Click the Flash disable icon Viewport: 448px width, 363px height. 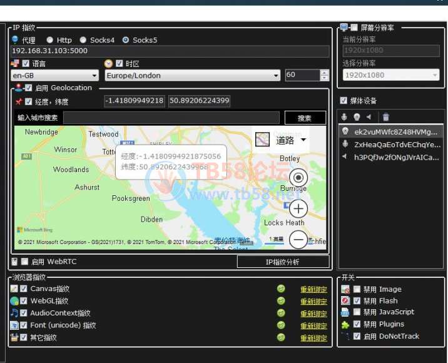click(x=345, y=300)
